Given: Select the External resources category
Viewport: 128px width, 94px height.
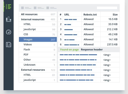Looking at the screenshot, I should (x=38, y=70).
